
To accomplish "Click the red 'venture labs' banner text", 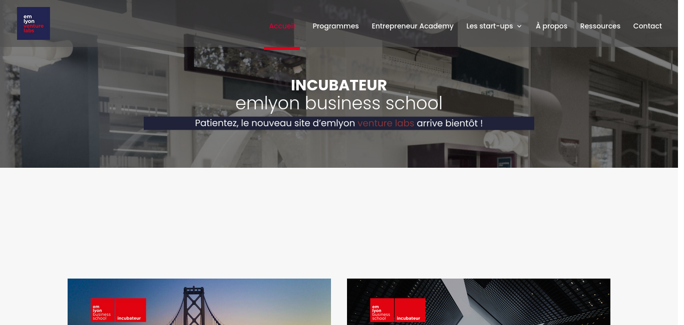I will click(386, 123).
